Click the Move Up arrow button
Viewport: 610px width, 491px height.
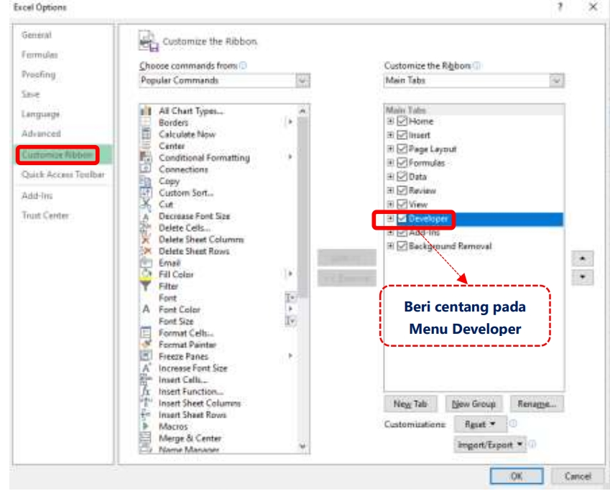tap(583, 258)
